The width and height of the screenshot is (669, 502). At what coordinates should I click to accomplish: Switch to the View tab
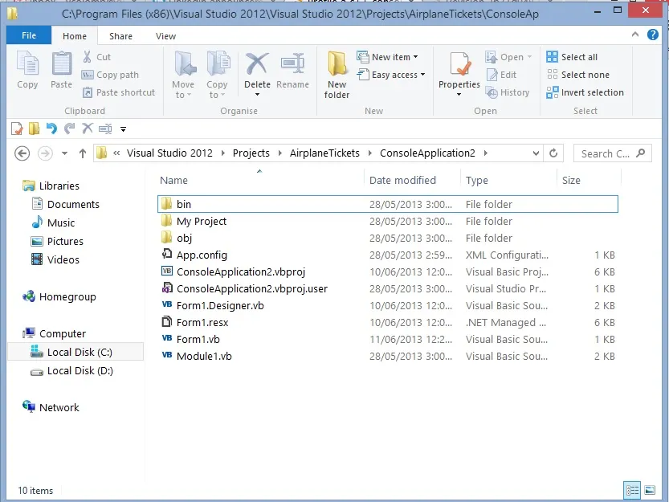(165, 36)
